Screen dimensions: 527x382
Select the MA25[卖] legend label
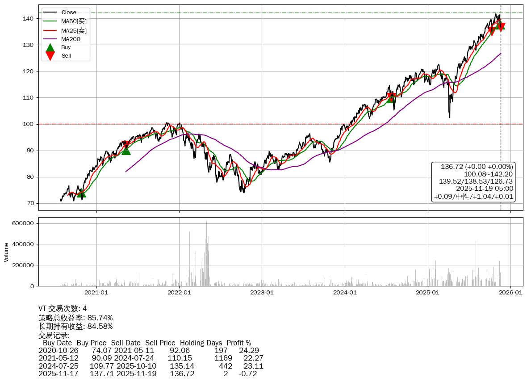74,30
